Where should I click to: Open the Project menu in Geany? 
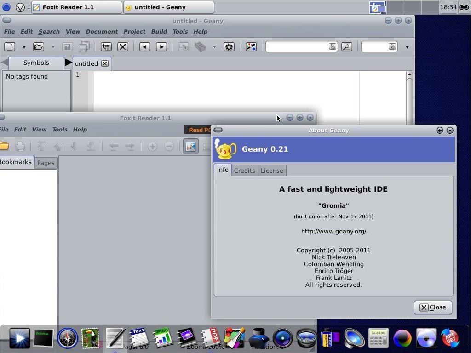(134, 32)
